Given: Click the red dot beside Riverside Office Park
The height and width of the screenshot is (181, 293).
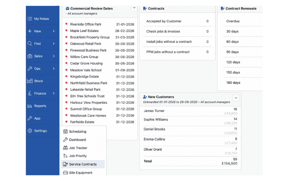Looking at the screenshot, I should (x=66, y=24).
